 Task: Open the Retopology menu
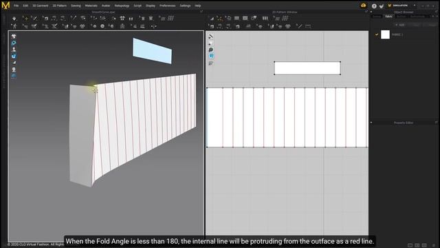point(122,6)
